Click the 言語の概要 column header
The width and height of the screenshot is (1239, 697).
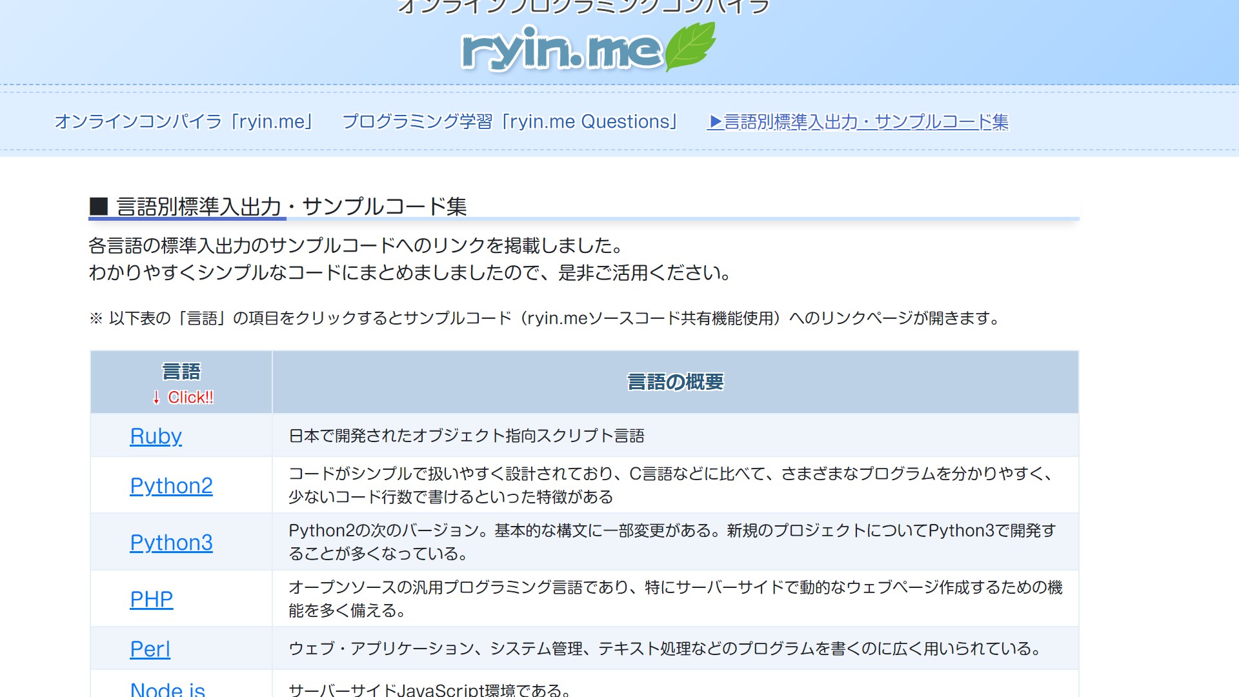675,382
